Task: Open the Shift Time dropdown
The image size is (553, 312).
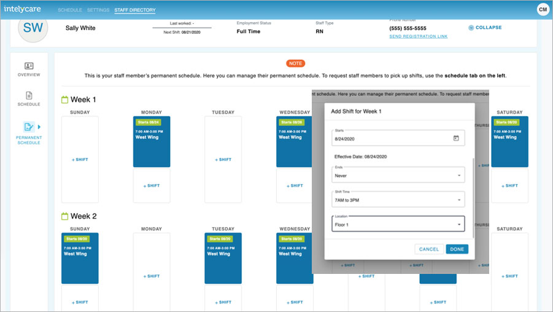Action: 398,200
